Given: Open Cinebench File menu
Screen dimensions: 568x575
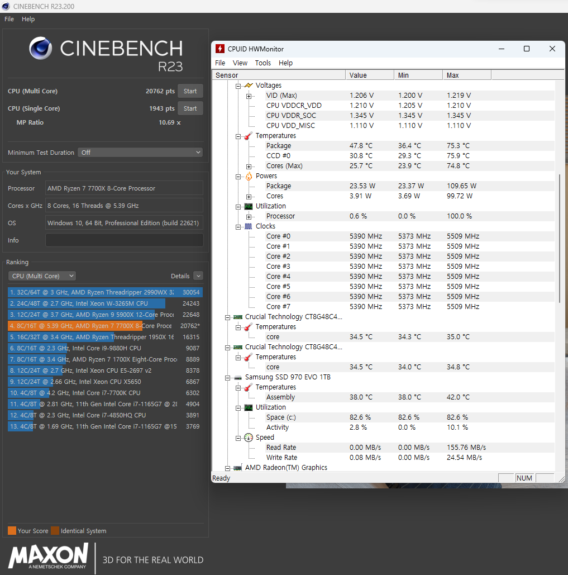Looking at the screenshot, I should coord(9,19).
